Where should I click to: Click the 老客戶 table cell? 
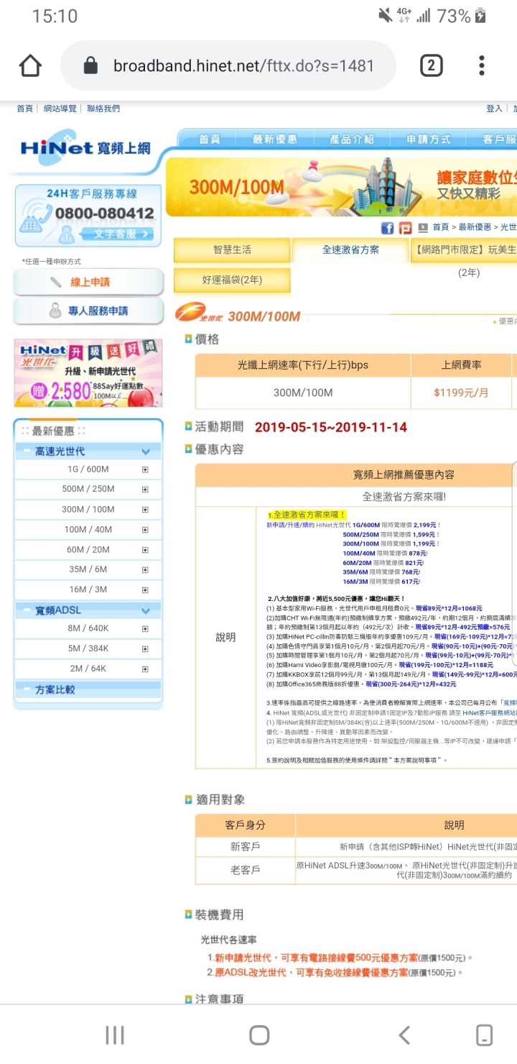coord(245,870)
